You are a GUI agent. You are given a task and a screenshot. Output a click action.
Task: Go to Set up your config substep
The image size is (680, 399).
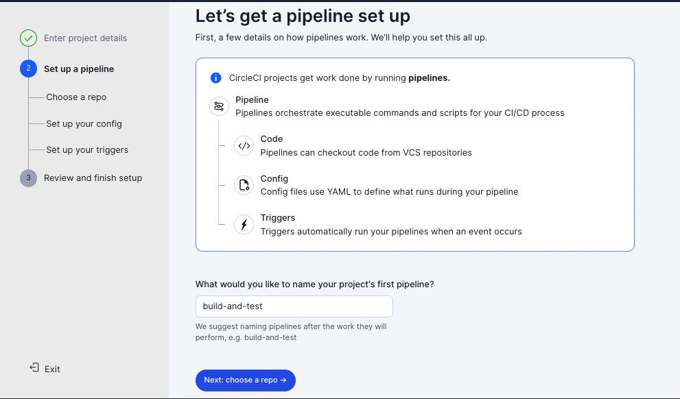(x=84, y=124)
